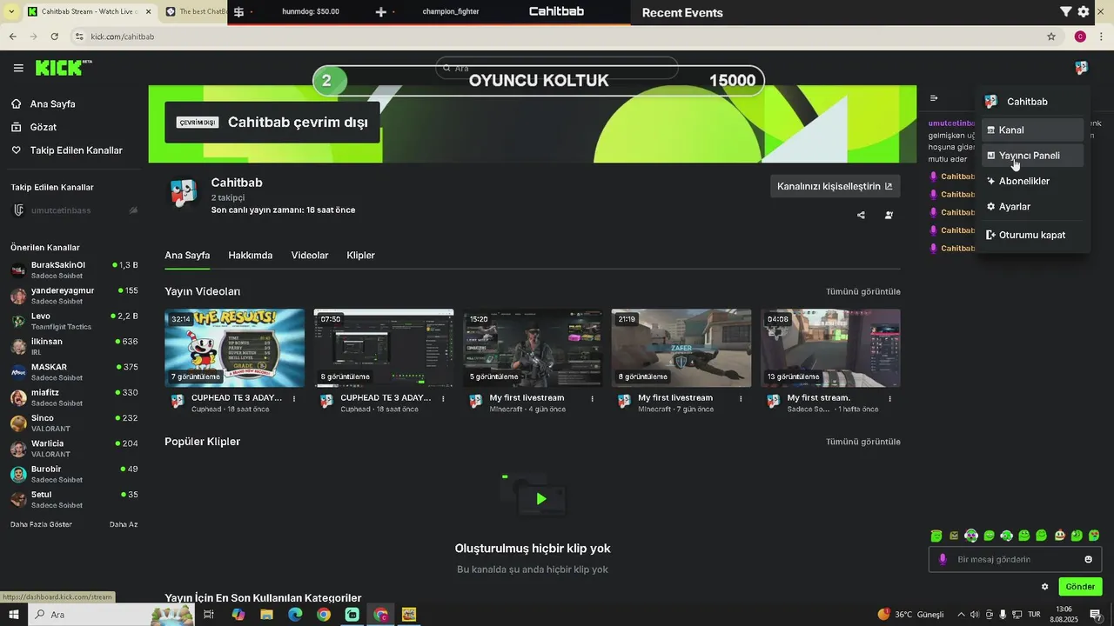Open options menu for My first stream.
1114x626 pixels.
point(890,399)
